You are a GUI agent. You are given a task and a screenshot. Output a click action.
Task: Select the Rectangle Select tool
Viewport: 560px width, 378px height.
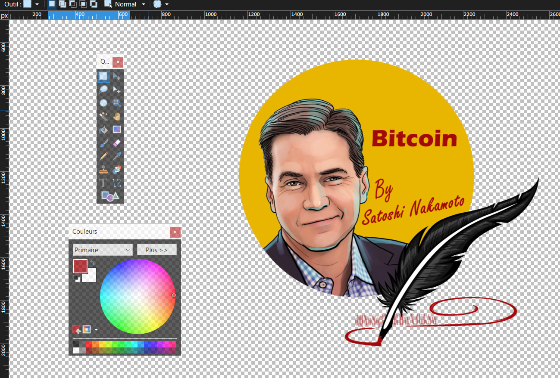click(103, 77)
